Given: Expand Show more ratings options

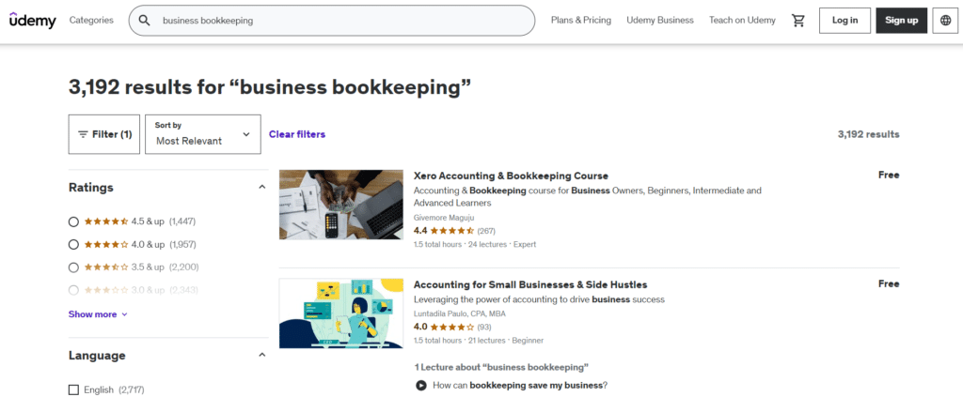Looking at the screenshot, I should pyautogui.click(x=98, y=314).
